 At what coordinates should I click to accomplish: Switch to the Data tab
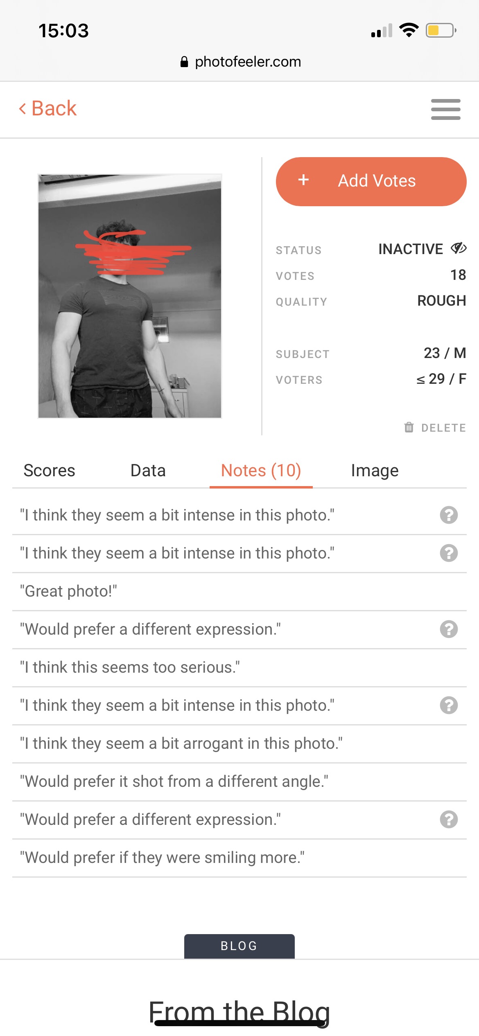click(148, 471)
